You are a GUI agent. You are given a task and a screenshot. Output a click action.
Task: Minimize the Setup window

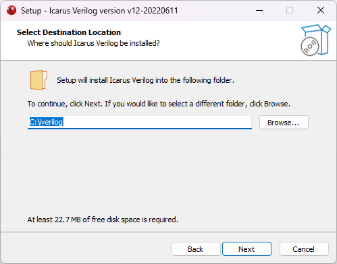(259, 10)
